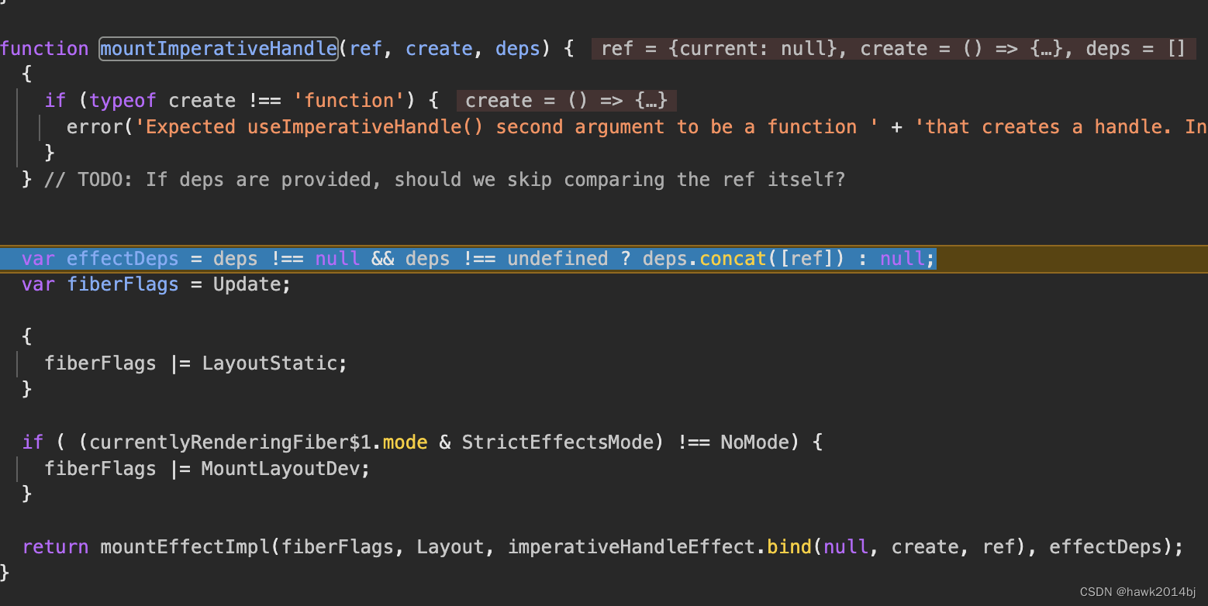
Task: Click the 'deps' parameter in the function signature
Action: pos(517,49)
